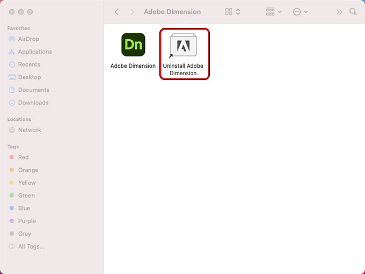
Task: Open the Adobe Dimension app icon
Action: [x=133, y=45]
